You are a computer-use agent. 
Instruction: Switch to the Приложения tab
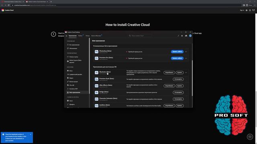pos(73,36)
